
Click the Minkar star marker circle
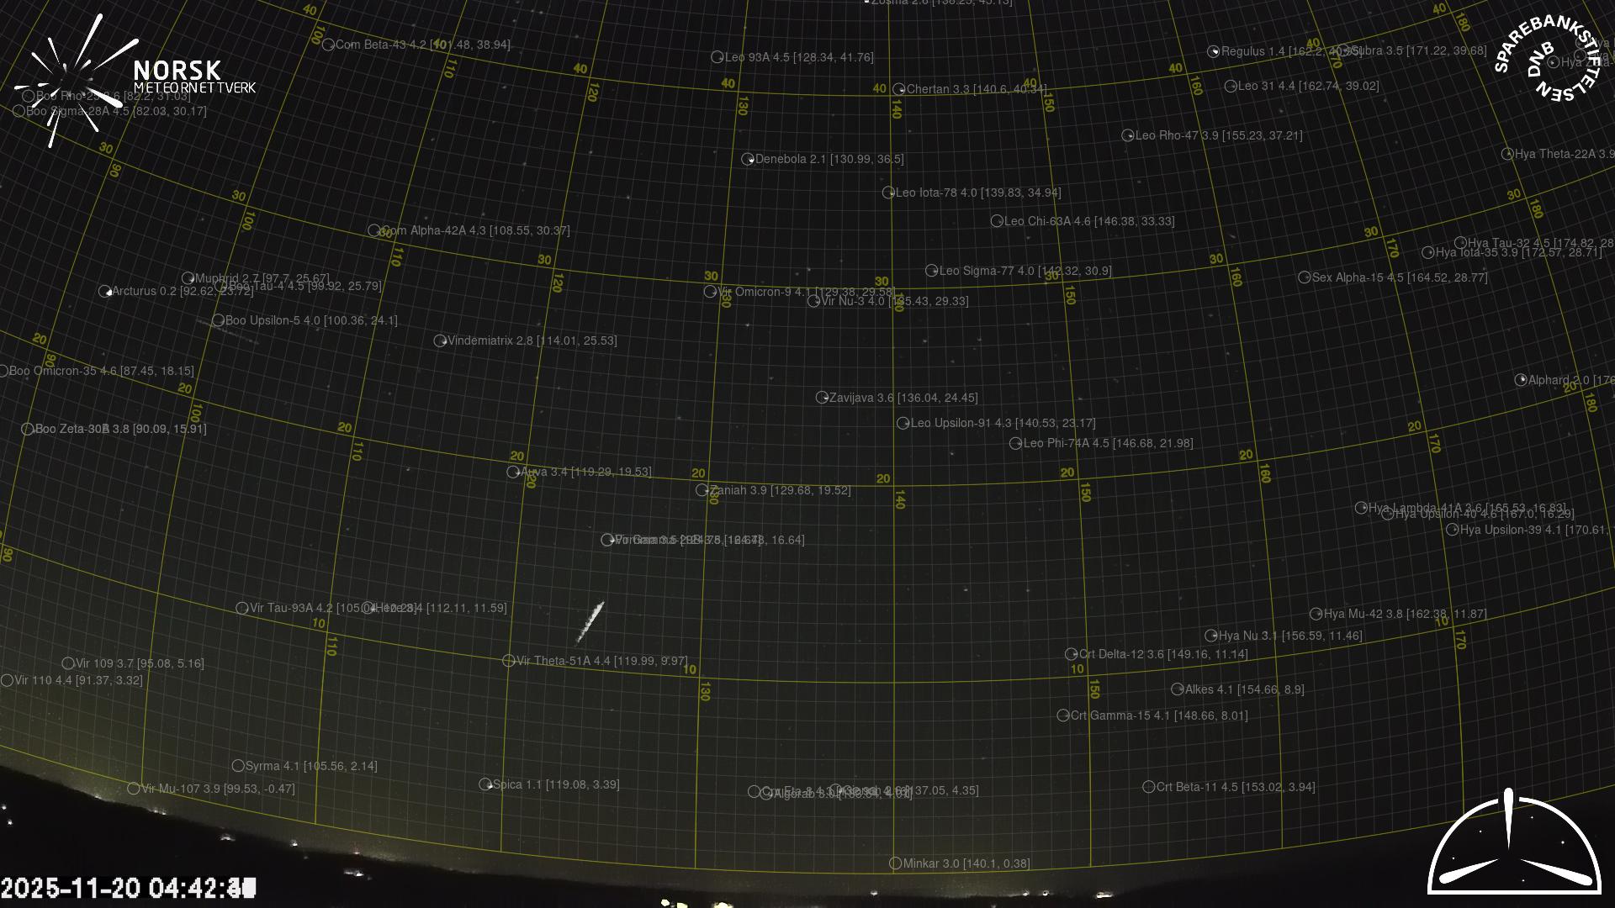896,863
